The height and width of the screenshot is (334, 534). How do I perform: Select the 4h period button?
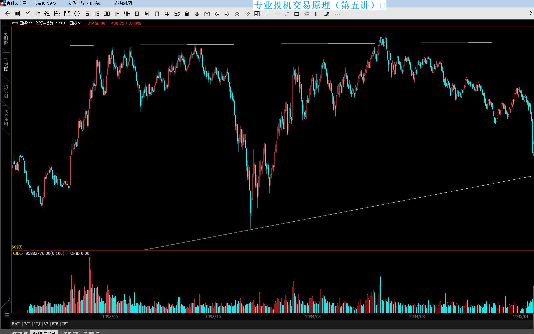127,14
